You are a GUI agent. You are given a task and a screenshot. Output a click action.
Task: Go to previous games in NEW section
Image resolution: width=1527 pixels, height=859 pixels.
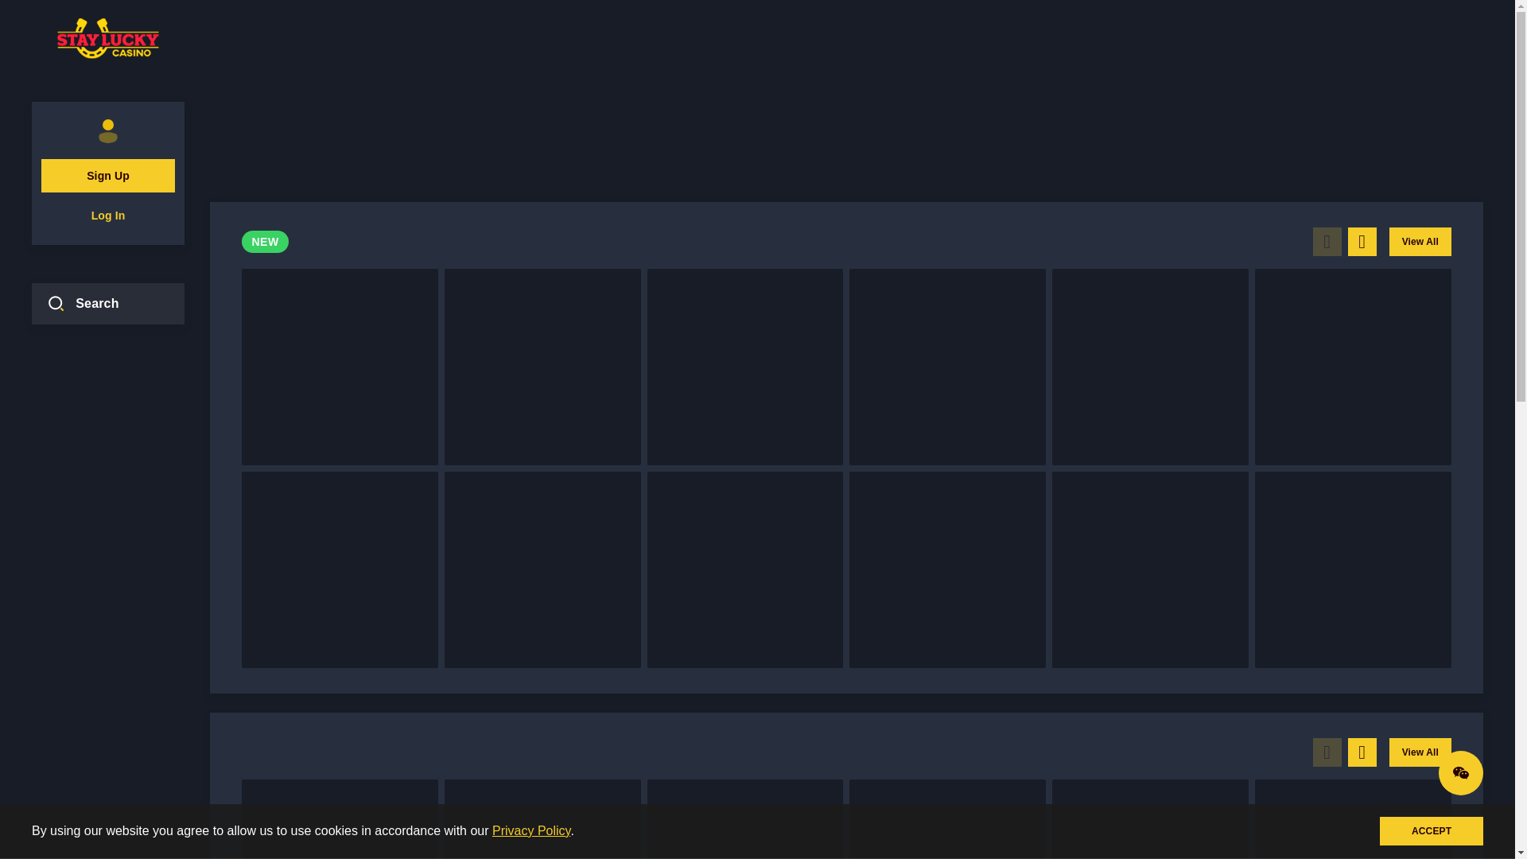(x=1327, y=242)
